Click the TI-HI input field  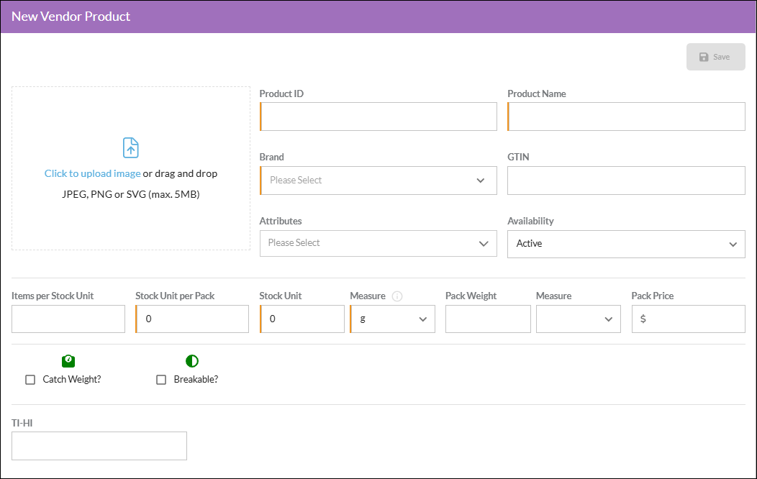tap(99, 446)
